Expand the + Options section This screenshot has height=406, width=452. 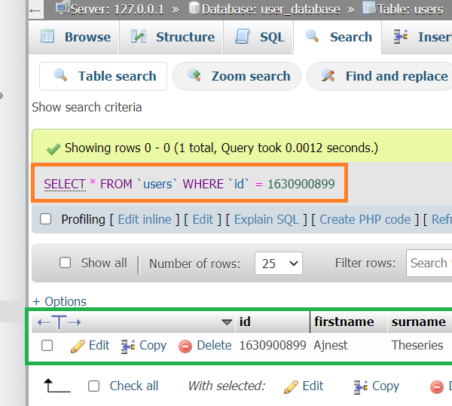tap(60, 301)
